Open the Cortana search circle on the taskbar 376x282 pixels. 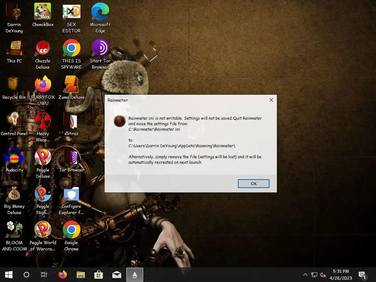(x=26, y=275)
